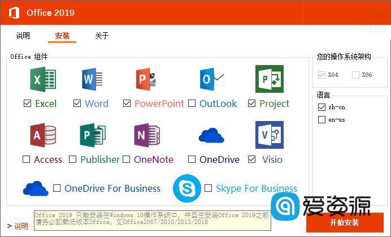Click the Visio label text
Screen dimensions: 391x237
tap(272, 160)
